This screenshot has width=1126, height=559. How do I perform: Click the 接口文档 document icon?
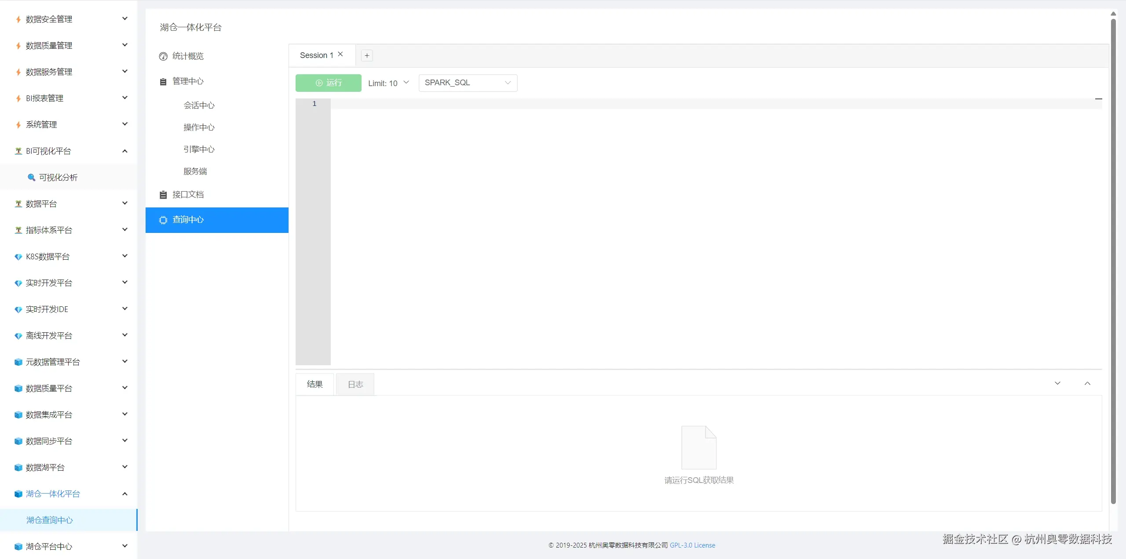point(163,195)
